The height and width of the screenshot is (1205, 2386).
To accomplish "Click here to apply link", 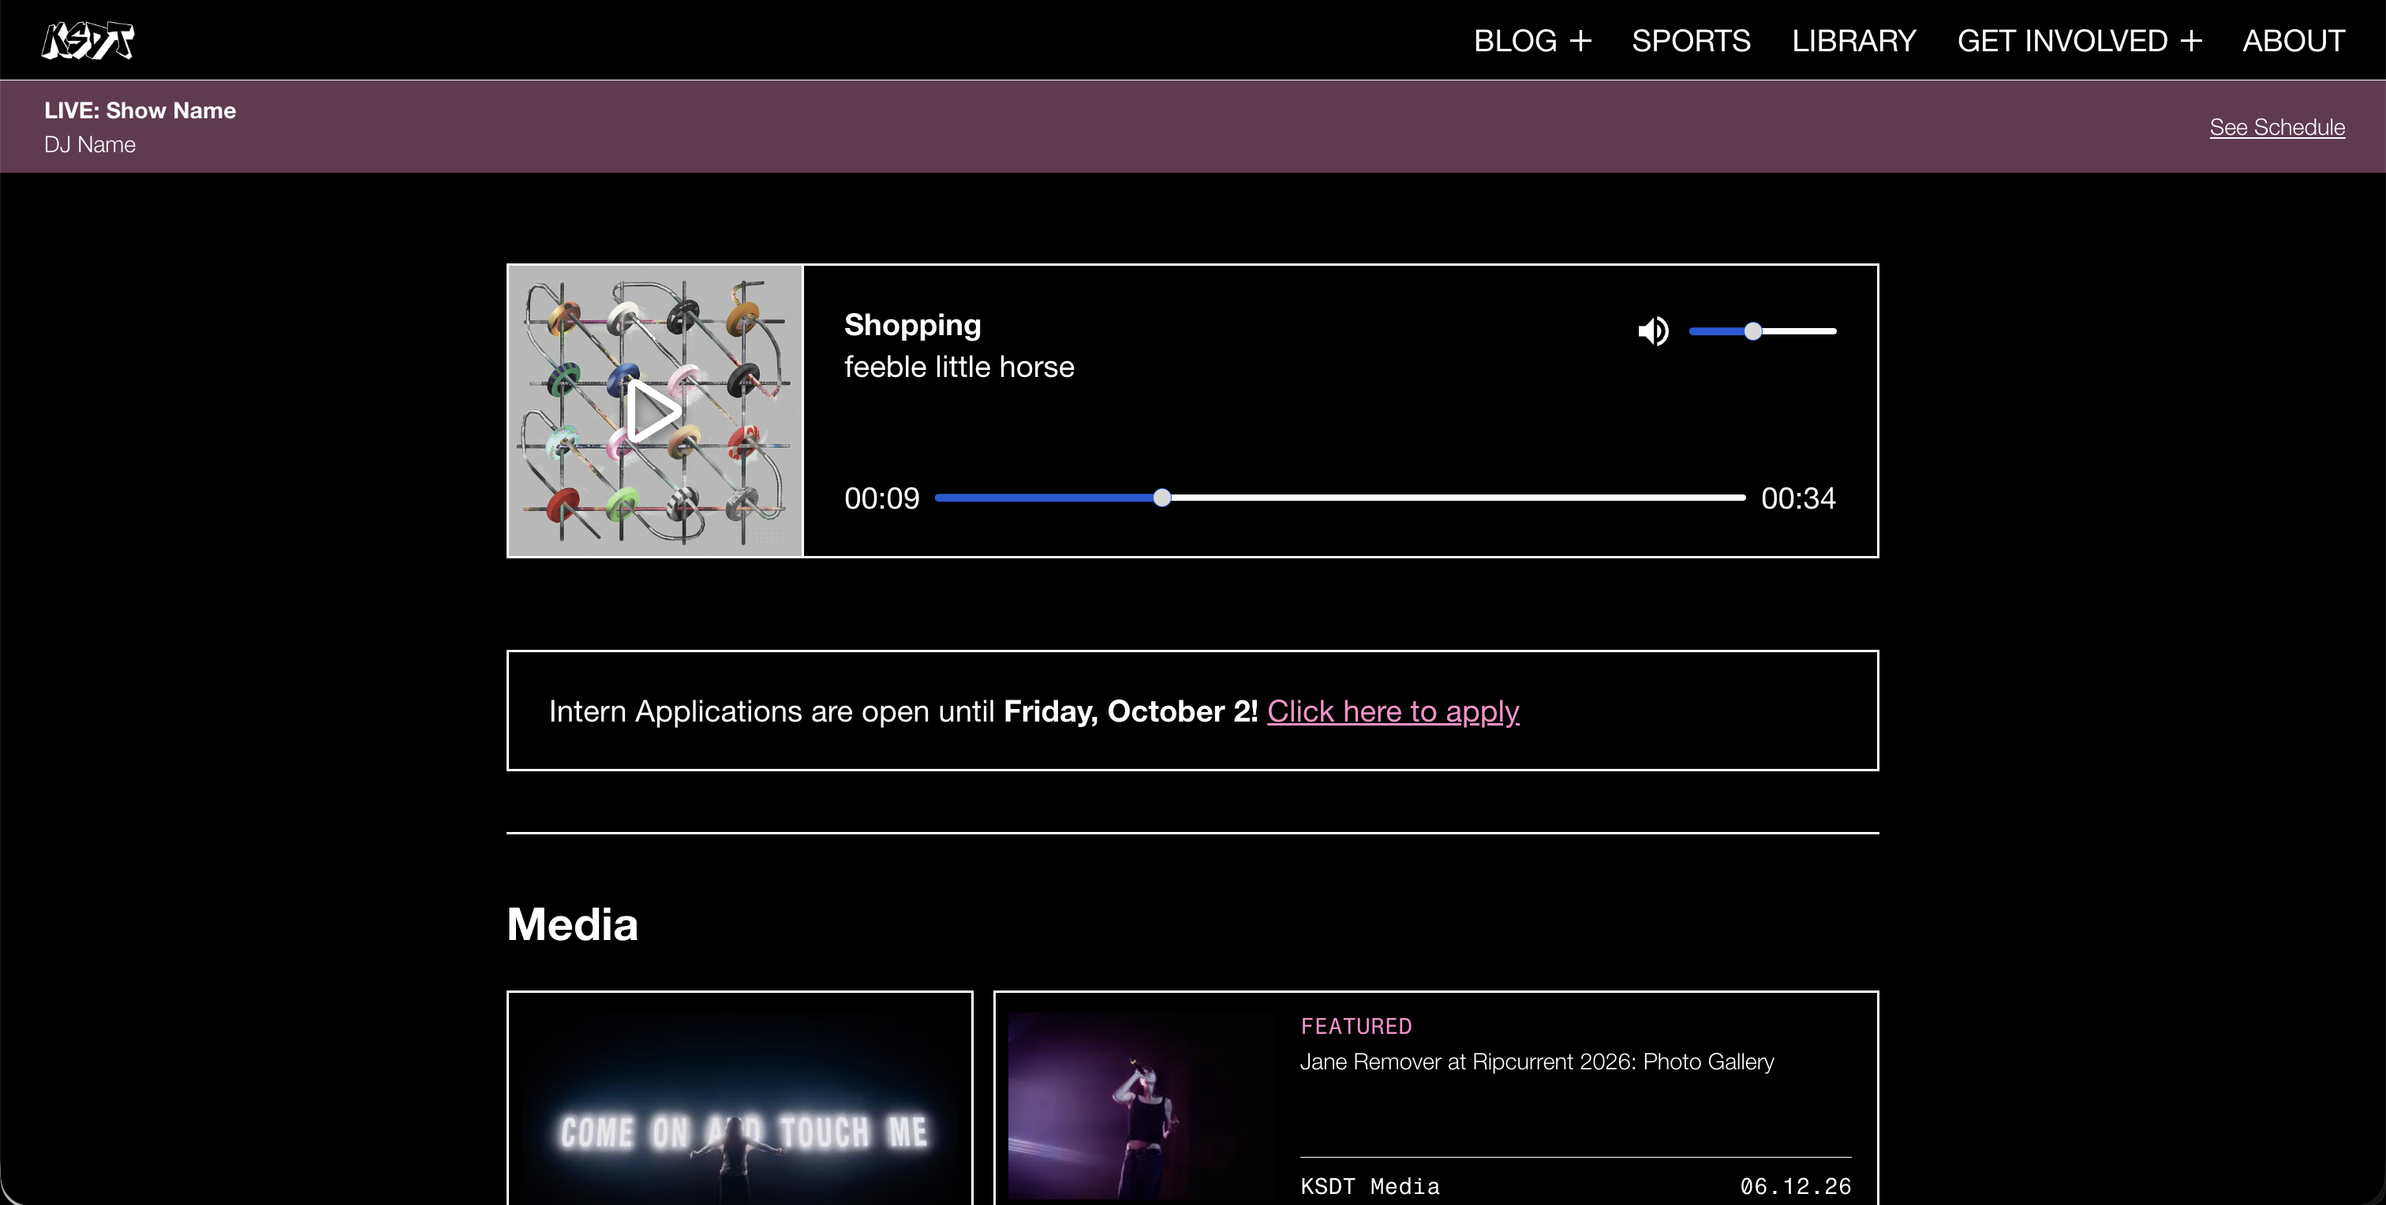I will click(x=1392, y=711).
